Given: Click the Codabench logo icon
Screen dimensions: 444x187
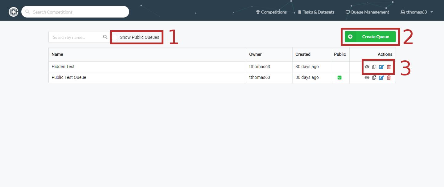Looking at the screenshot, I should coord(14,12).
